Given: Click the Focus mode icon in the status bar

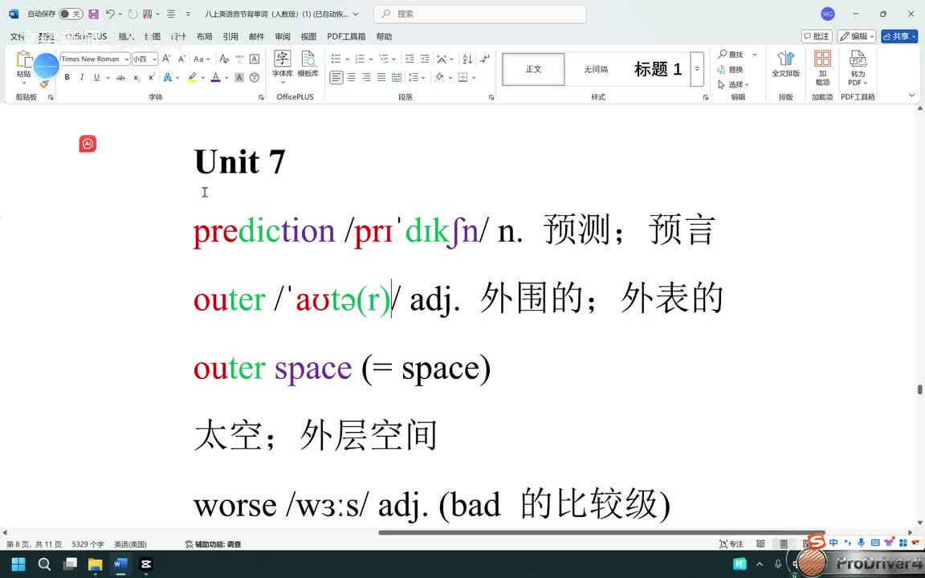Looking at the screenshot, I should (x=731, y=543).
